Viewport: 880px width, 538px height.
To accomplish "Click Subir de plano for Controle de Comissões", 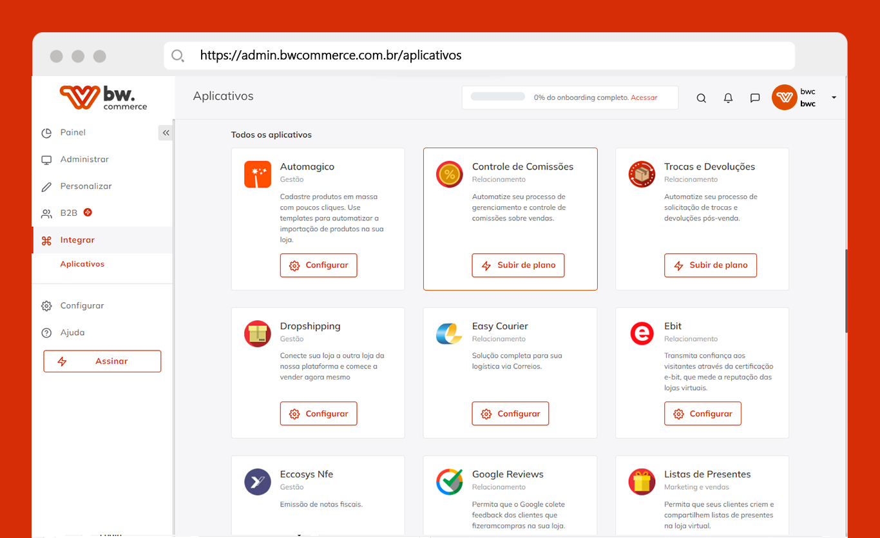I will point(518,265).
